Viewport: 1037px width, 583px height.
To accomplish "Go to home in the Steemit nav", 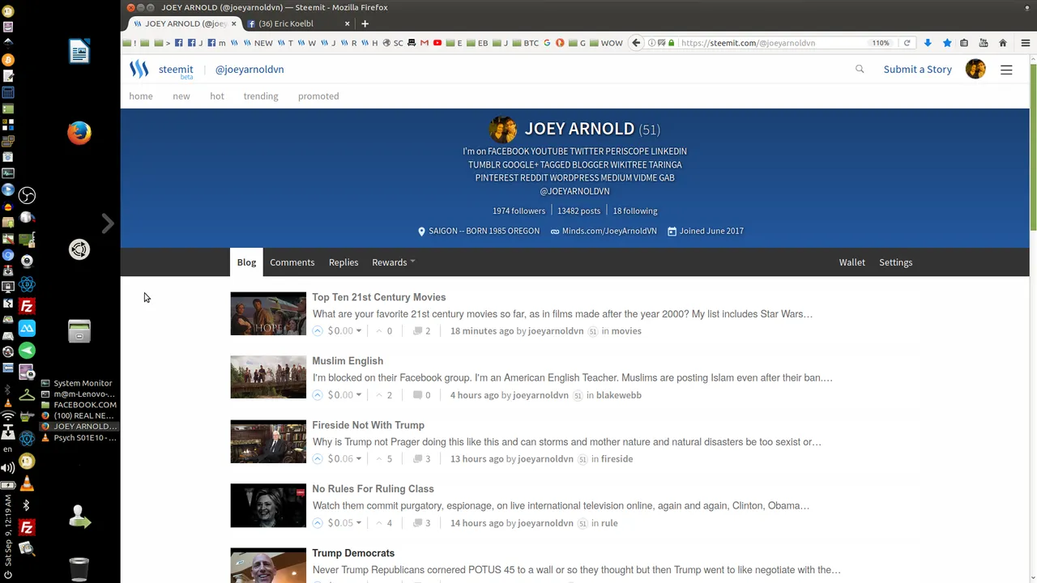I will coord(141,96).
